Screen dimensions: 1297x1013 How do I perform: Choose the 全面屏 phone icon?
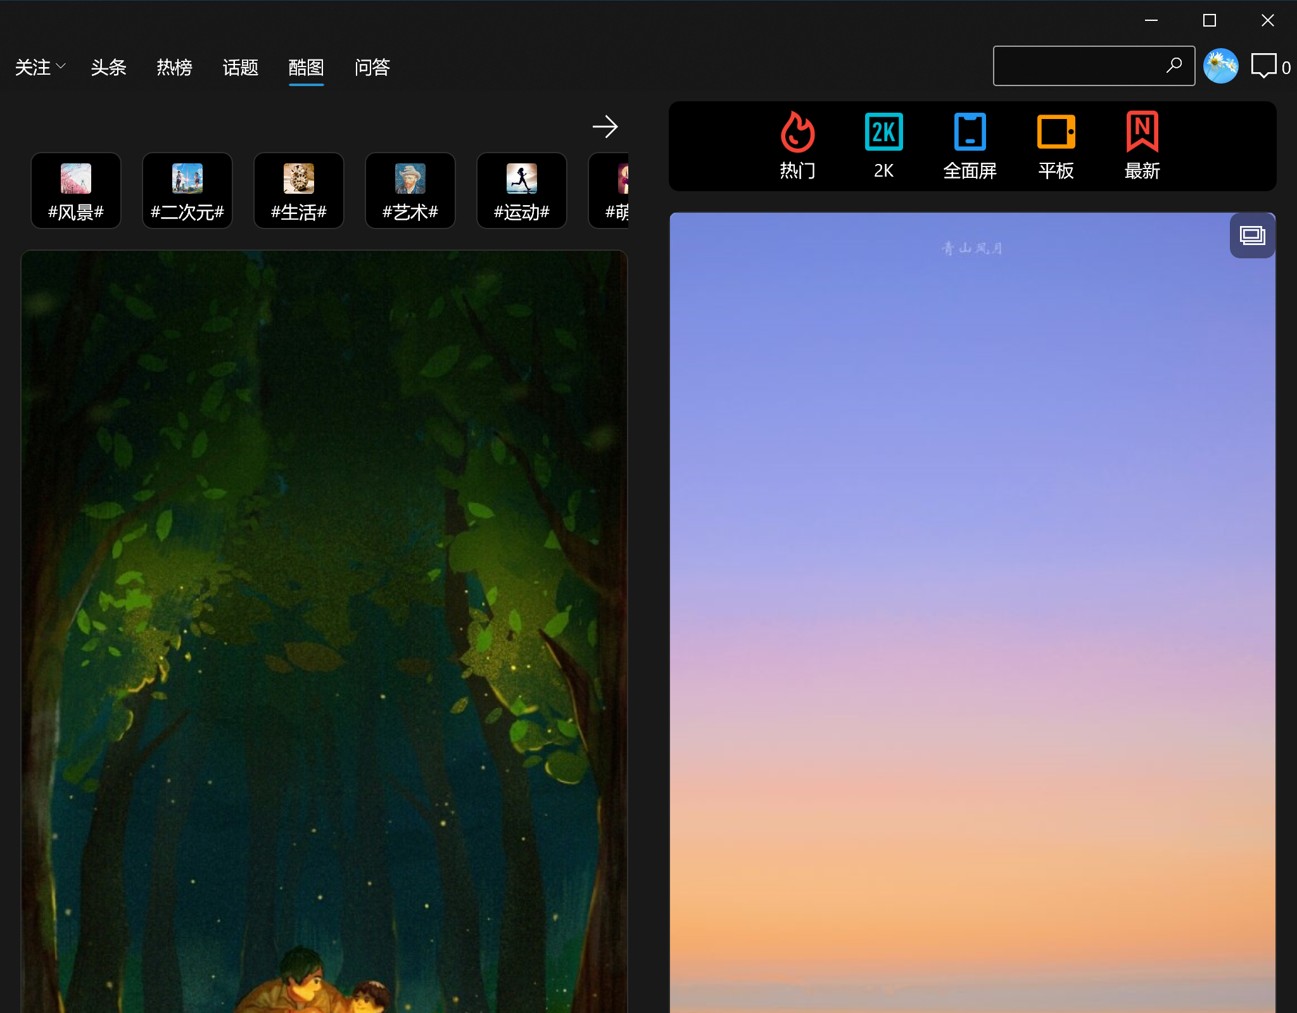[970, 133]
